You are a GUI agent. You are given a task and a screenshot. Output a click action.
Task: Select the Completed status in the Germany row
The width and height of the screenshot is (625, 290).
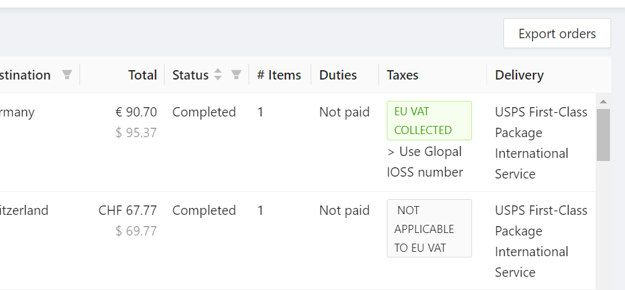[204, 112]
